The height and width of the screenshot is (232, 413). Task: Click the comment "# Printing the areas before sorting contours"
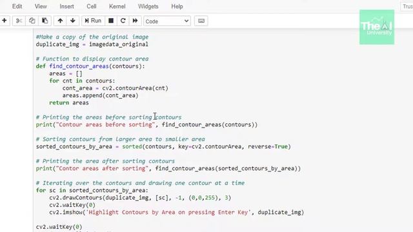click(109, 117)
